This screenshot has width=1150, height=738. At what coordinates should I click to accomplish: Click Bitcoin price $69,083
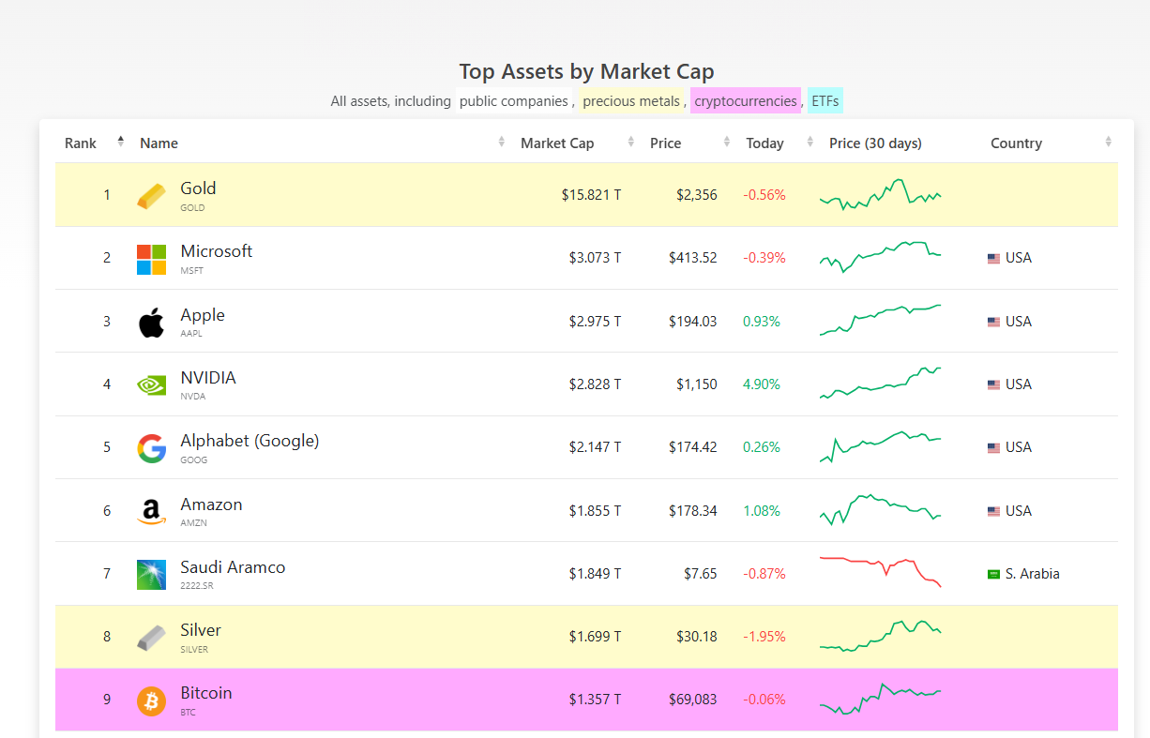click(693, 700)
